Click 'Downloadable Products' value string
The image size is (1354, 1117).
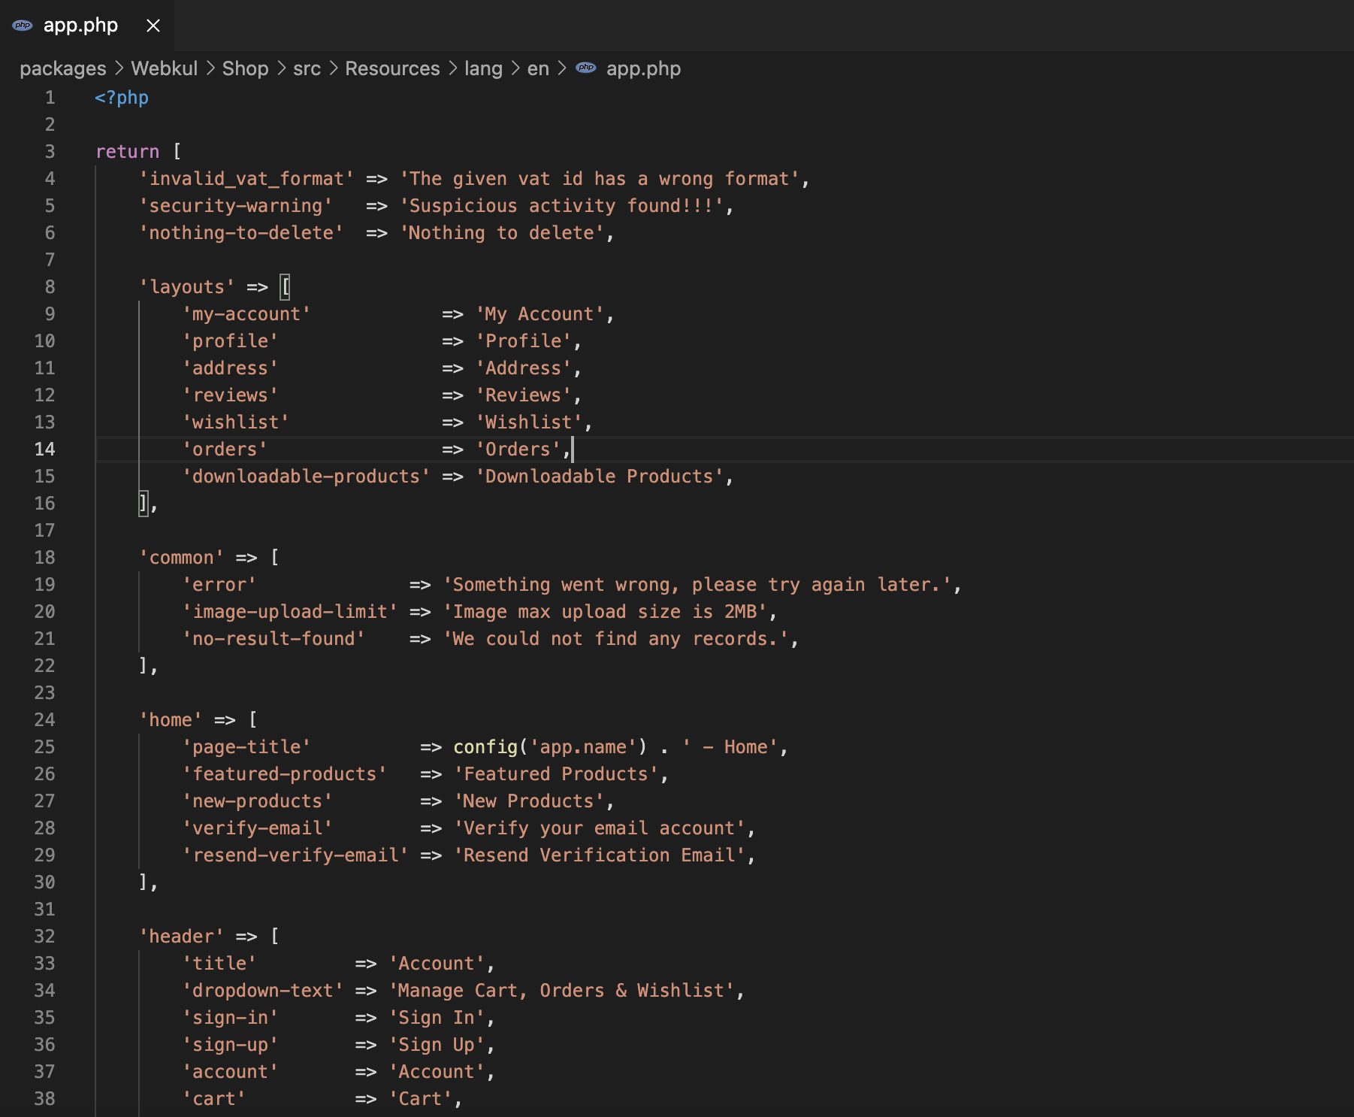click(x=600, y=477)
